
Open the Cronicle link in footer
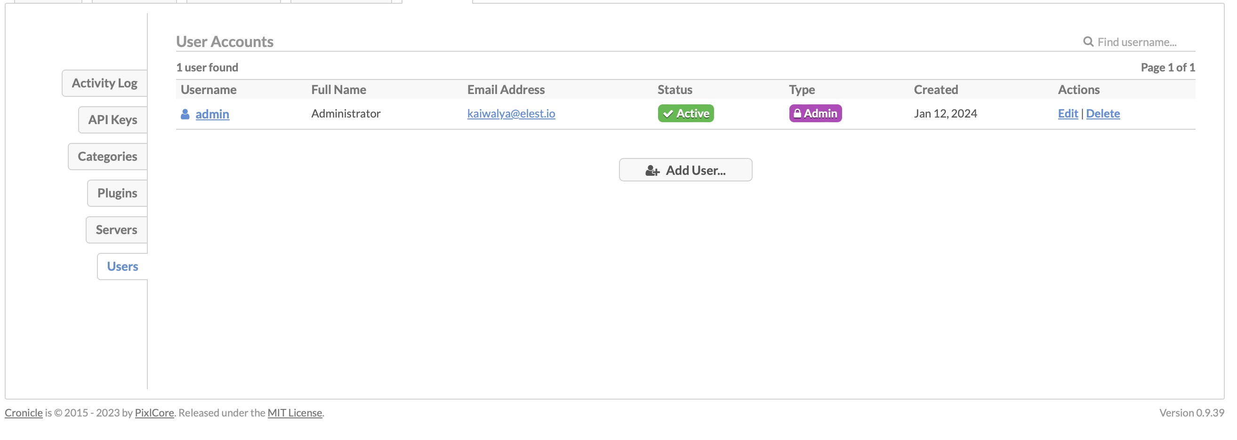point(24,413)
